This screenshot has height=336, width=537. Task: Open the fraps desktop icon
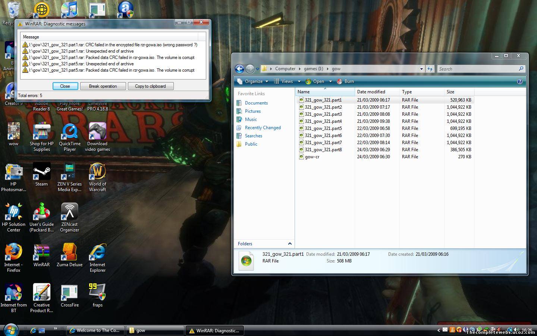97,295
